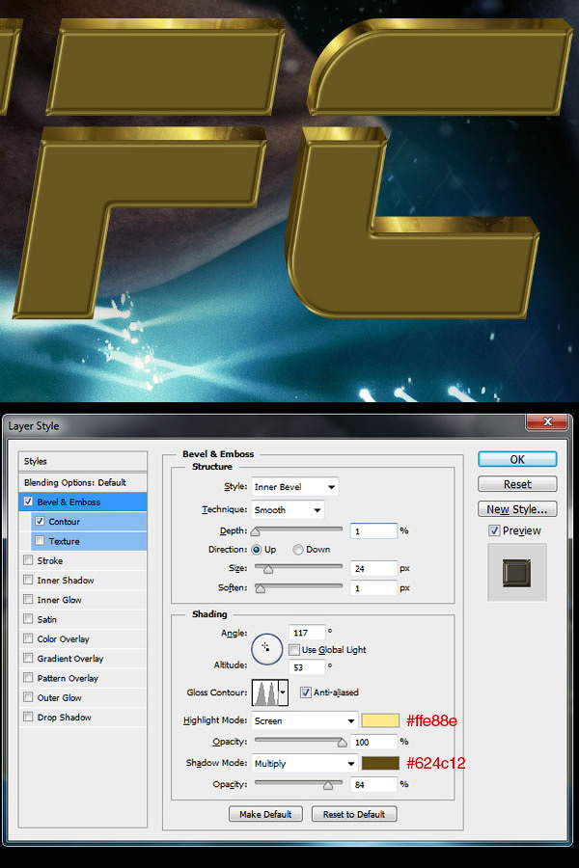
Task: Click the Reset to Default button
Action: click(354, 814)
